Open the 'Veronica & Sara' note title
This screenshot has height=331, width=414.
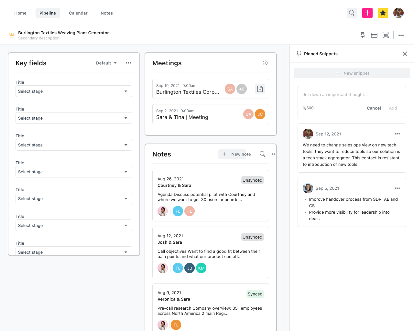(174, 299)
